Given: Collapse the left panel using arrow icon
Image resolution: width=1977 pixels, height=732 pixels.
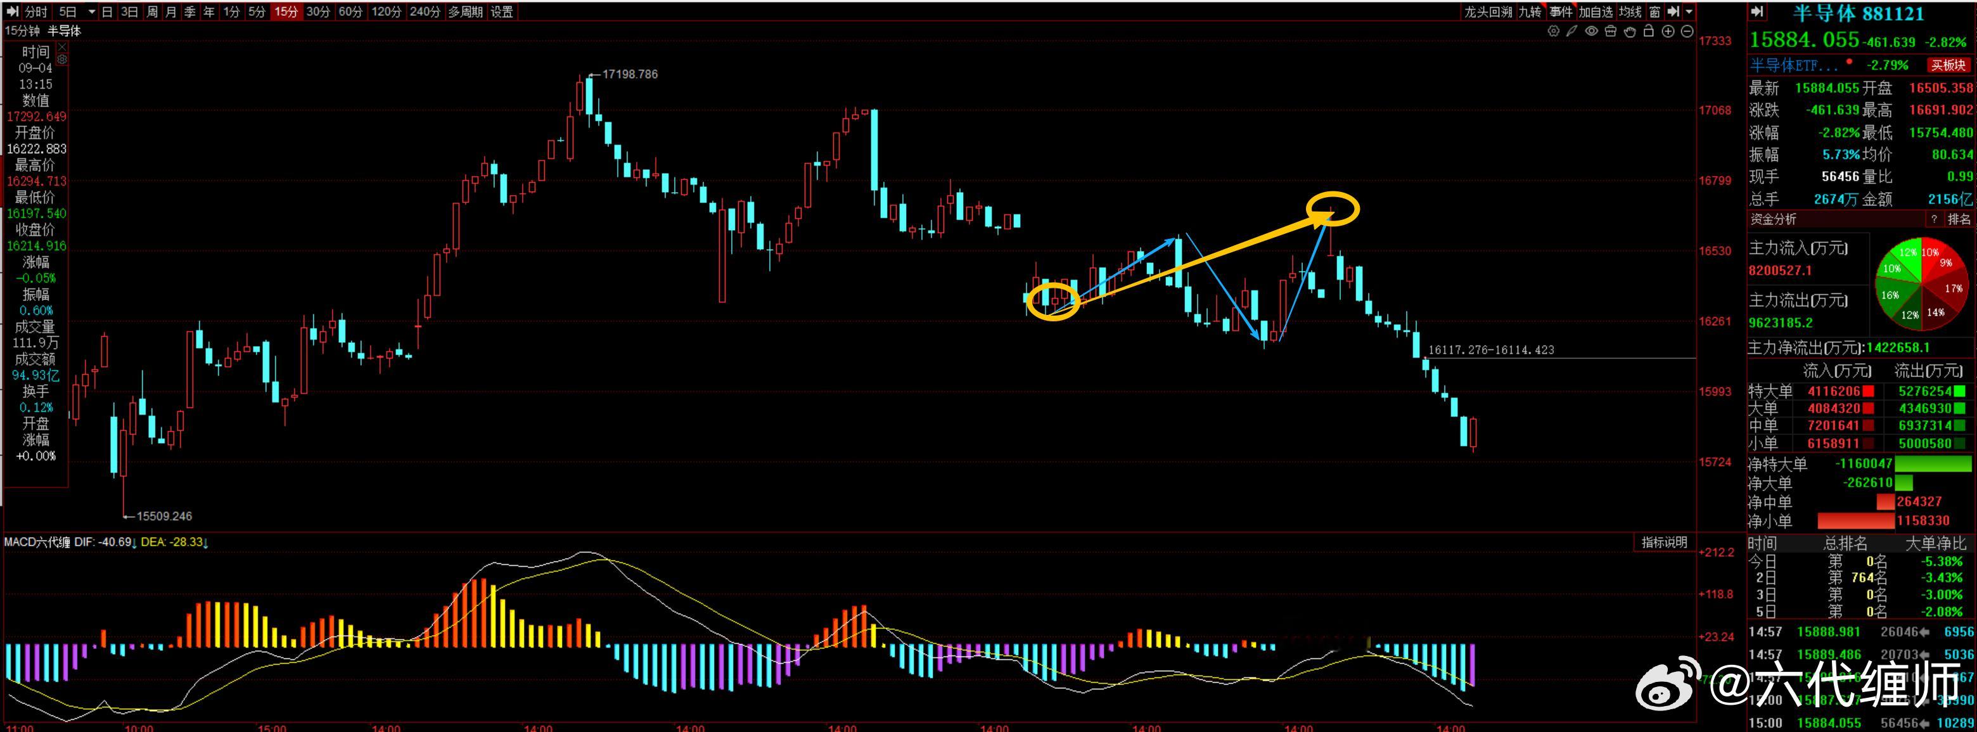Looking at the screenshot, I should [12, 11].
